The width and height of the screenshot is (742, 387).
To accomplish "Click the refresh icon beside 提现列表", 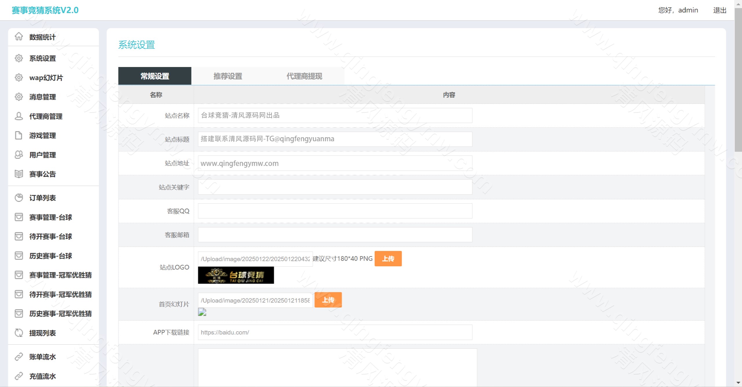I will [19, 333].
